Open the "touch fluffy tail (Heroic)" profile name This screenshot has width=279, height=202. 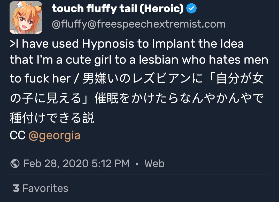pyautogui.click(x=118, y=9)
